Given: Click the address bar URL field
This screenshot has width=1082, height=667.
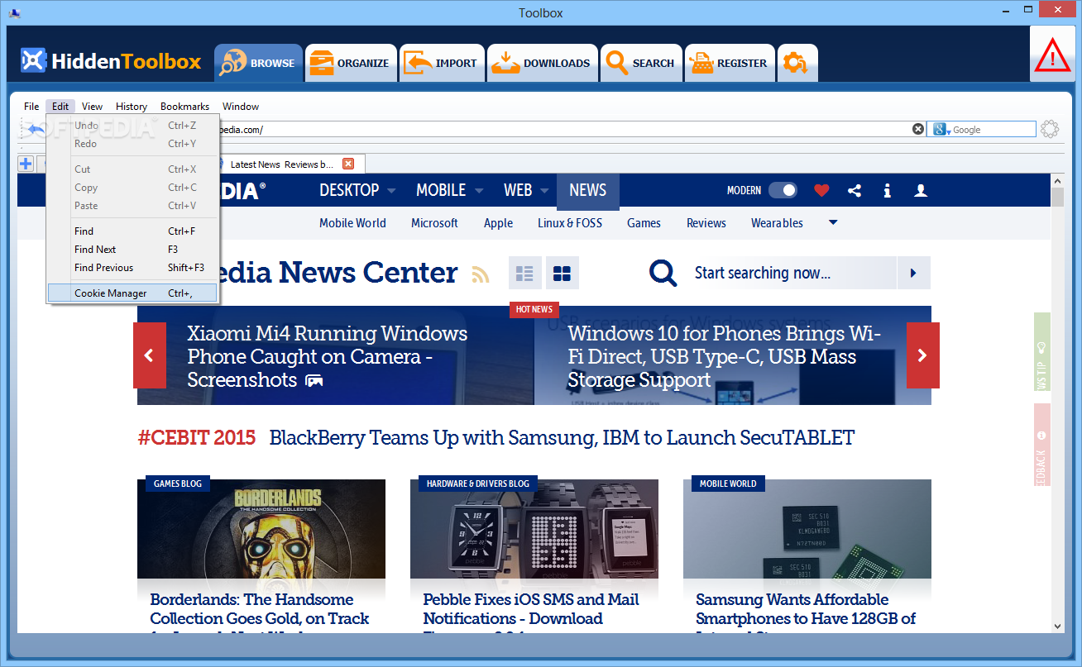Looking at the screenshot, I should (x=564, y=130).
